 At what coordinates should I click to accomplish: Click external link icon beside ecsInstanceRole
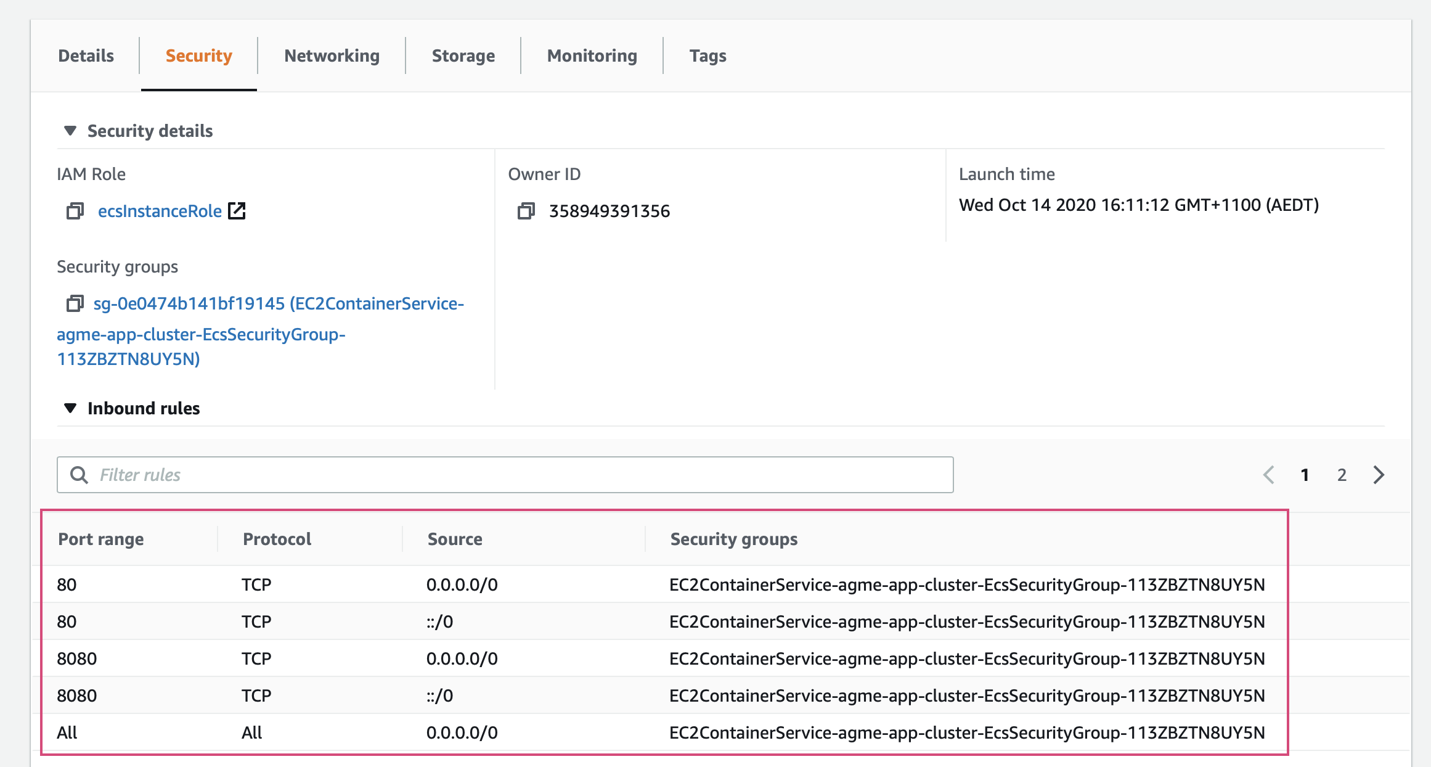237,211
